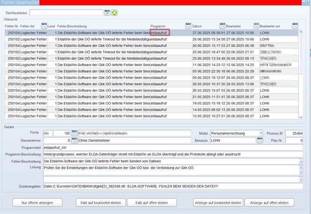Screen dimensions: 311x214
Task: Click the lookup icon next to Benutzer LOHN
Action: pos(259,140)
